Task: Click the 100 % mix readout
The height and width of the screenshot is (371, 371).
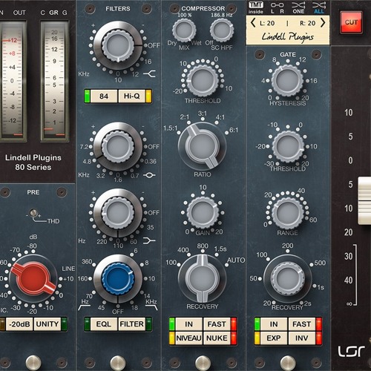Action: (x=185, y=15)
